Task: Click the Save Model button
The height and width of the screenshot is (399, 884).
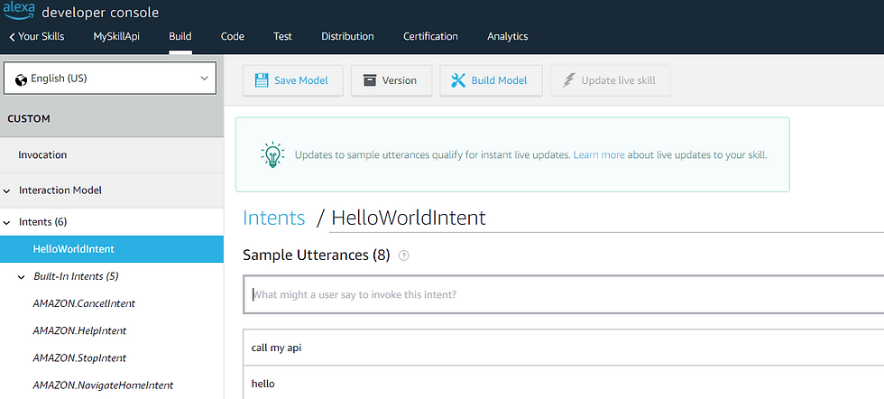Action: 292,80
